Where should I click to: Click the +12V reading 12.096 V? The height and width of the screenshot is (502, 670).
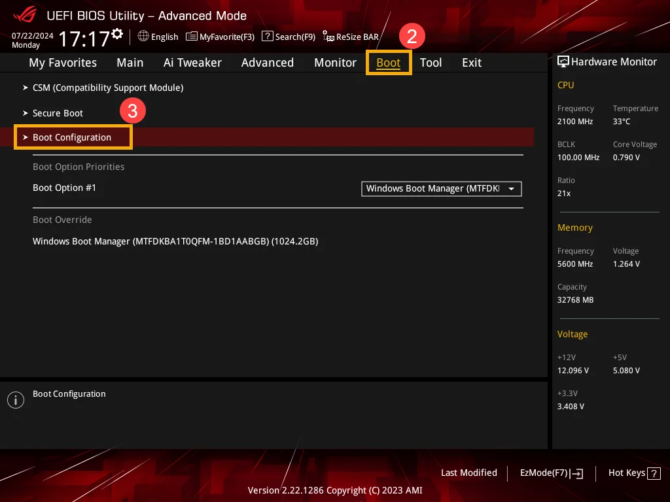coord(573,371)
